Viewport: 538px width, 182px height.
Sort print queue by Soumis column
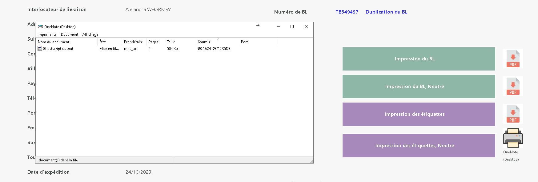tap(204, 42)
